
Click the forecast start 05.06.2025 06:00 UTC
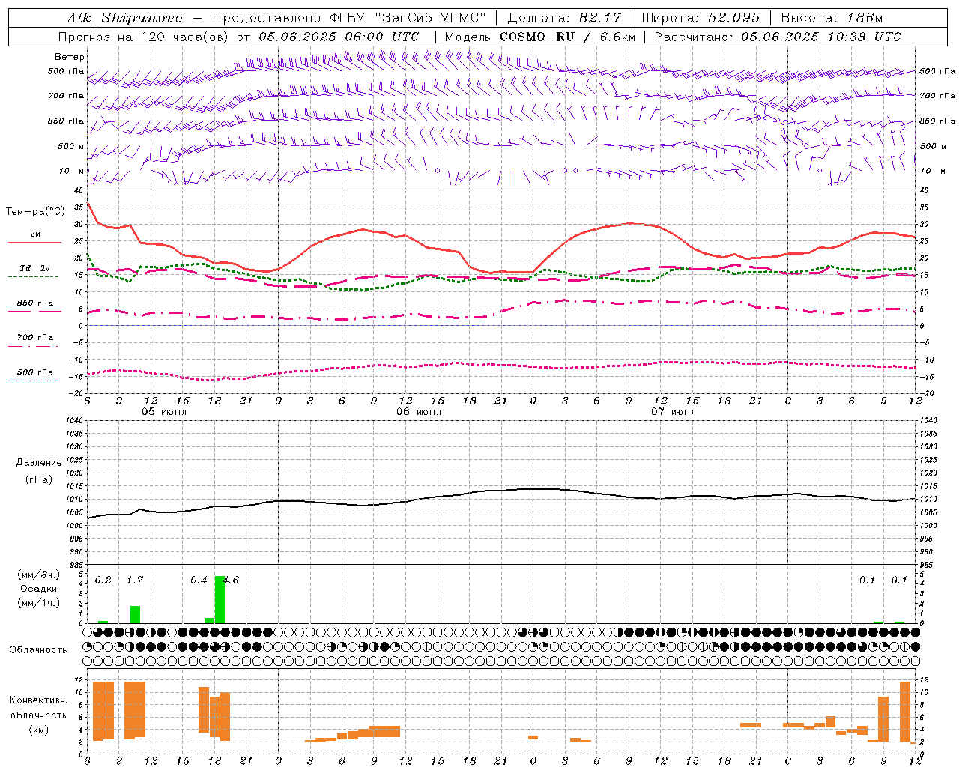(x=339, y=37)
